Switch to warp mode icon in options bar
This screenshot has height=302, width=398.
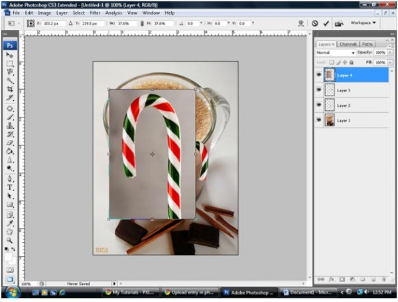[x=301, y=23]
